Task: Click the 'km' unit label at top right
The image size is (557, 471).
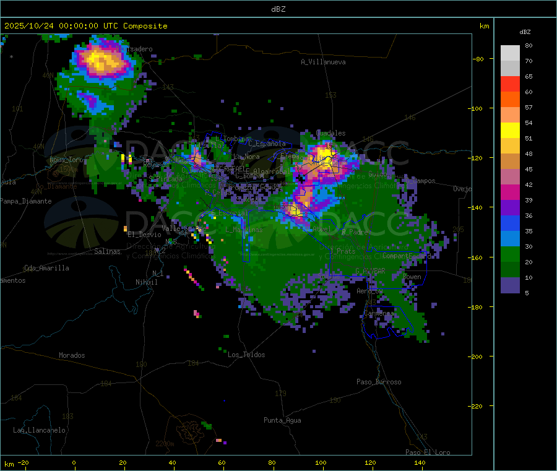Action: tap(484, 26)
